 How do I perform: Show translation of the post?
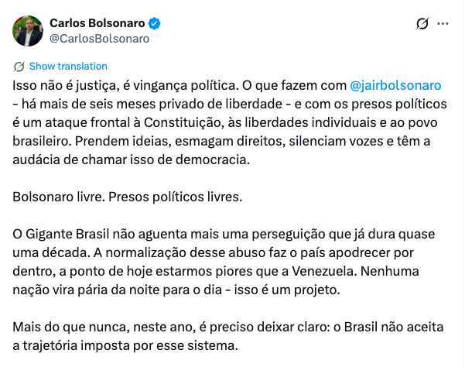pyautogui.click(x=68, y=66)
